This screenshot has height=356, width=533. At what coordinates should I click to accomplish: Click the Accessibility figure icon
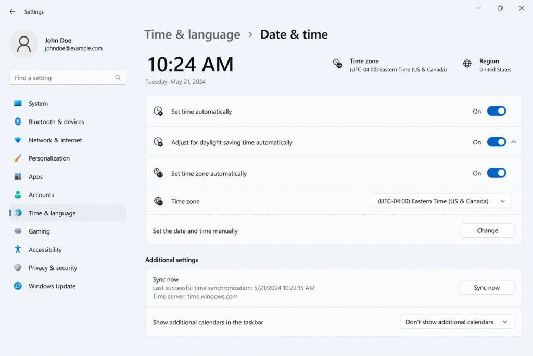click(x=18, y=250)
